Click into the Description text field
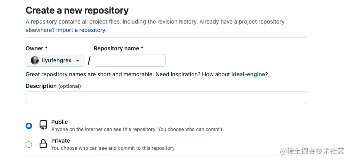The image size is (350, 161). (x=166, y=98)
